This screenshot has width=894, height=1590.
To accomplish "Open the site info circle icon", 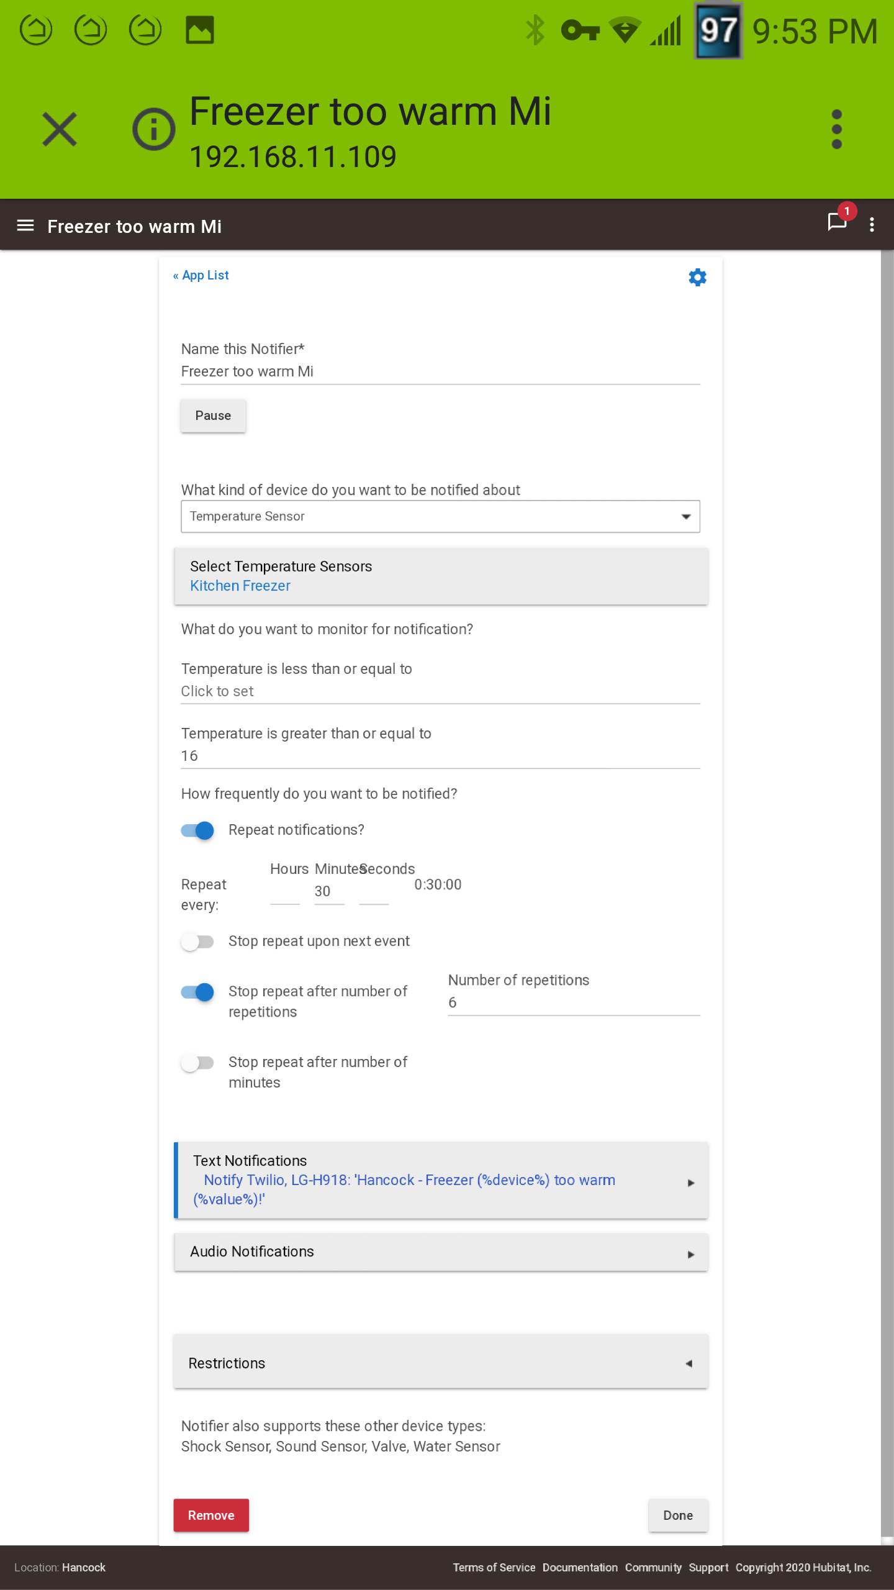I will [153, 129].
